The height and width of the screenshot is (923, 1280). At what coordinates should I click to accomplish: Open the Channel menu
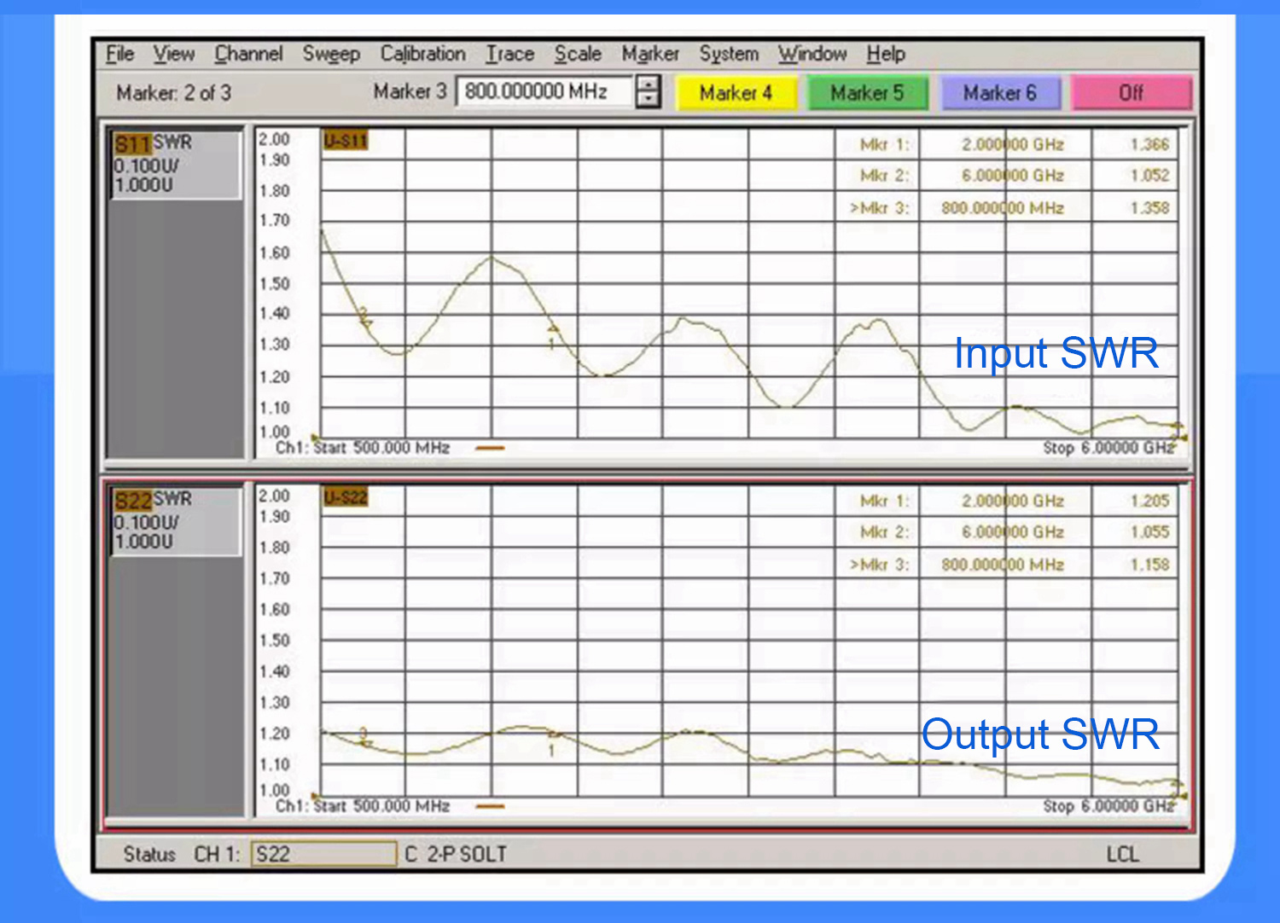pos(248,54)
